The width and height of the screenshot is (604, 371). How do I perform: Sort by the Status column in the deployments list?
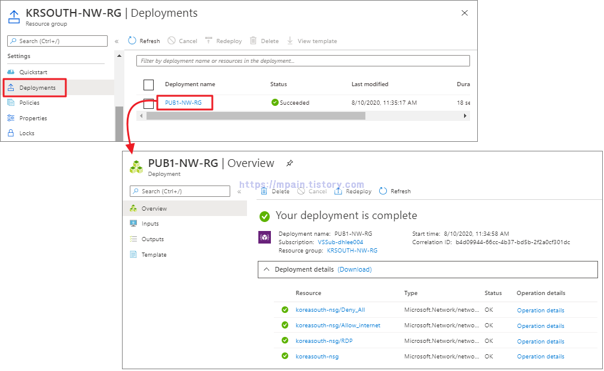[279, 84]
